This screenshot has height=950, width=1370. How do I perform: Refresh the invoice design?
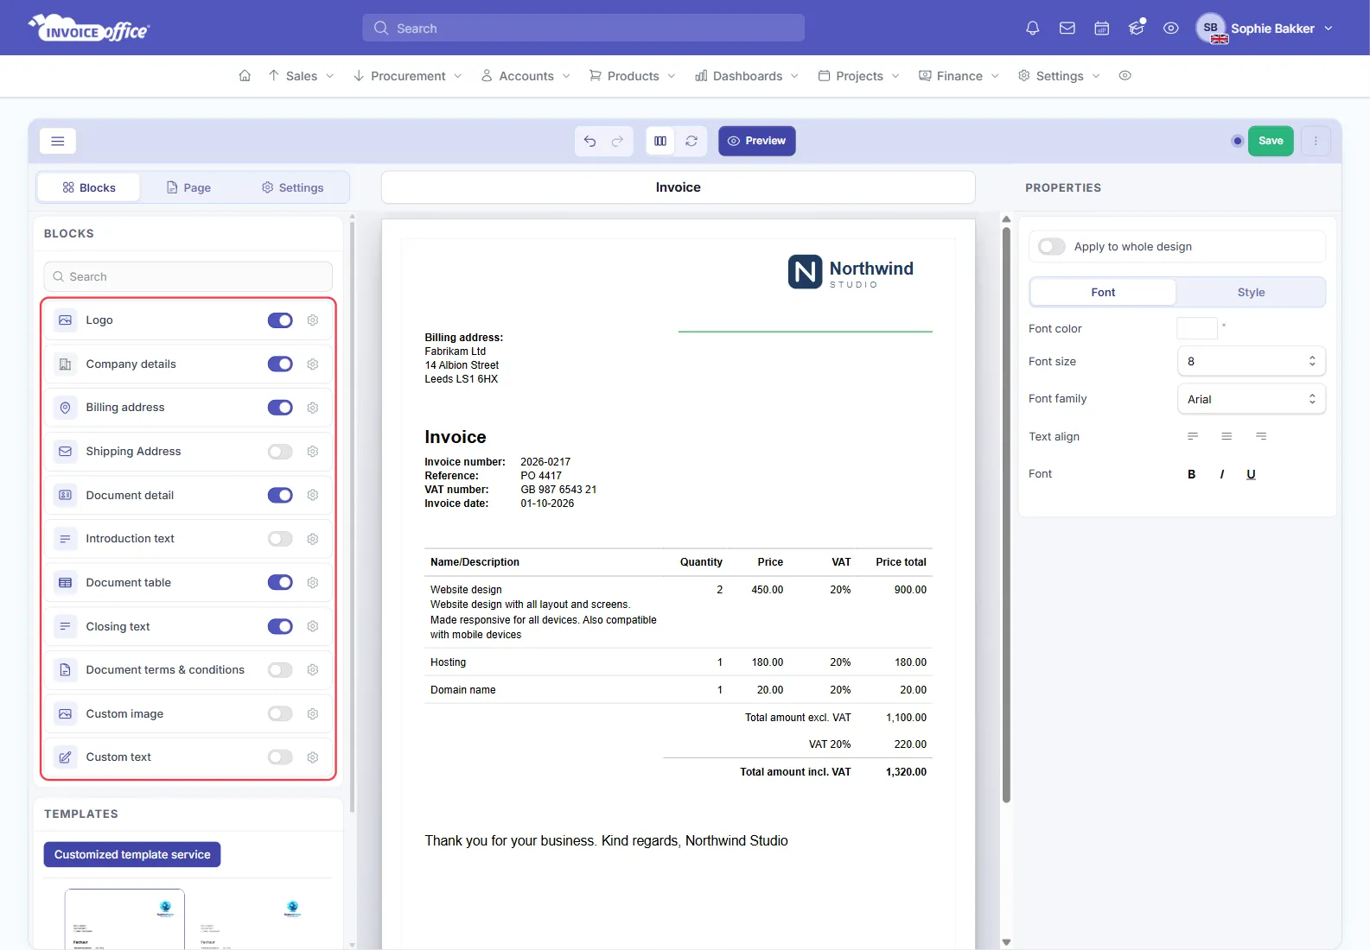[691, 141]
